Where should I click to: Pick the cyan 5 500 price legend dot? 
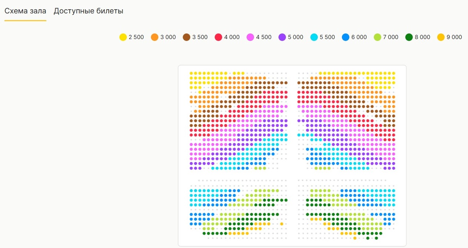tap(314, 37)
